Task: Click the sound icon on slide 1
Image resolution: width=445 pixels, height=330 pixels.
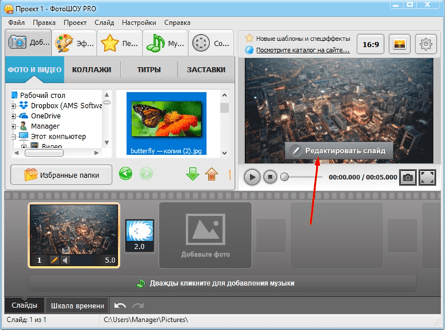Action: pos(65,260)
